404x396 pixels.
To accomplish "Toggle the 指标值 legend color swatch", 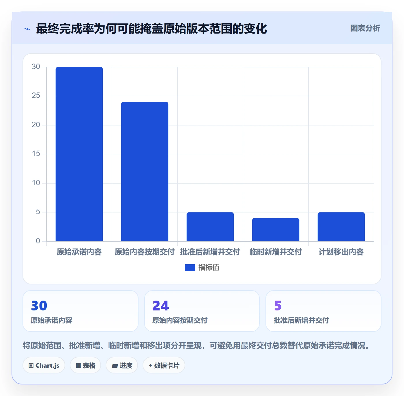I will point(190,268).
